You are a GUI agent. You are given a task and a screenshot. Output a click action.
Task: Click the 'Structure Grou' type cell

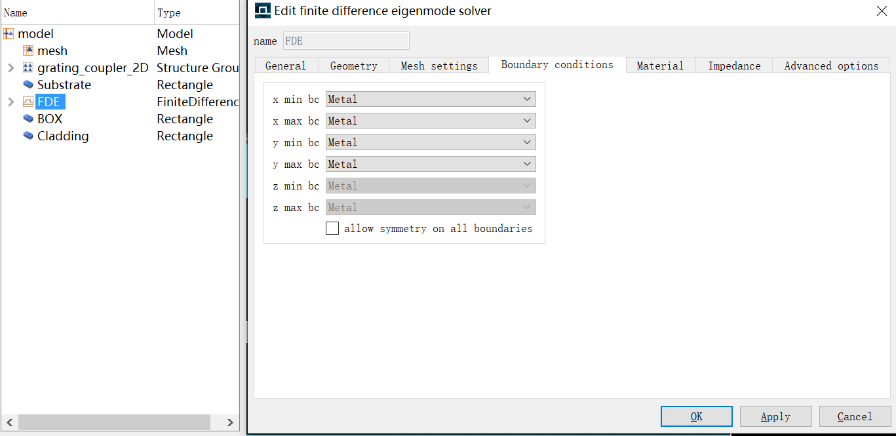[x=197, y=68]
